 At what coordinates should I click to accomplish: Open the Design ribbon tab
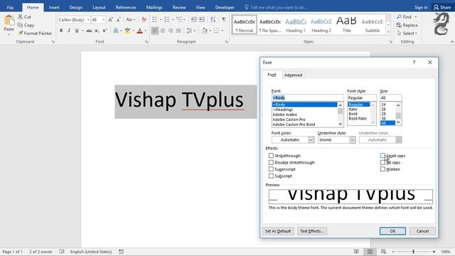[x=76, y=8]
